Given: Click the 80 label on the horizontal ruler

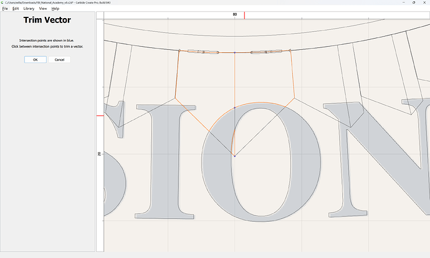Looking at the screenshot, I should pos(235,14).
